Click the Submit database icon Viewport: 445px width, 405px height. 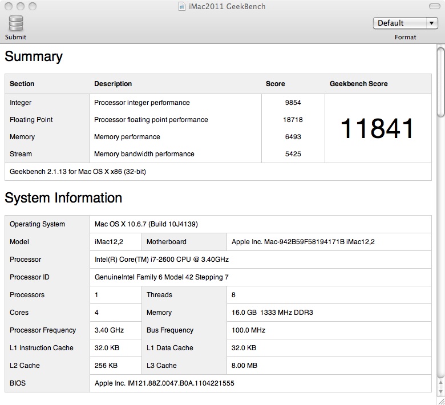pos(16,23)
